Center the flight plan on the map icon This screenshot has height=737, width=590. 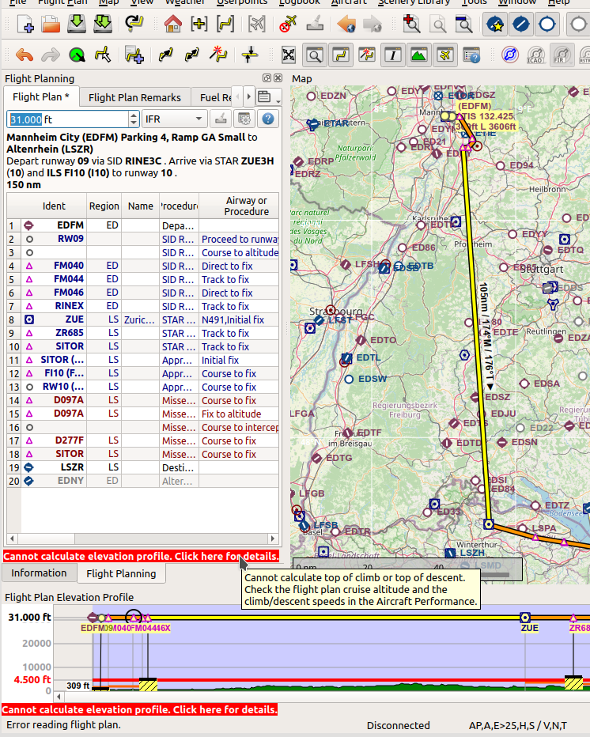(225, 24)
